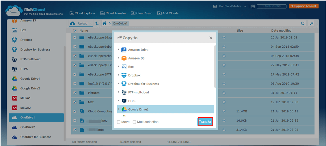
Task: Click the Pictures folder icon
Action: click(82, 93)
